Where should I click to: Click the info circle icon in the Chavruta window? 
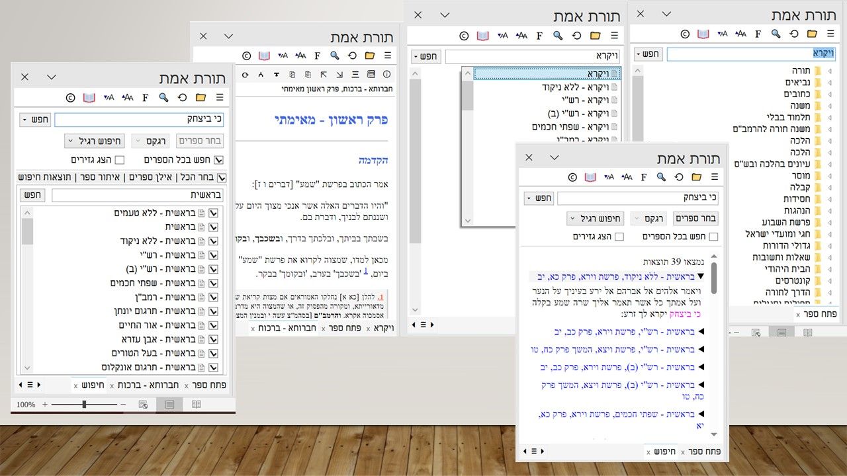coord(387,74)
